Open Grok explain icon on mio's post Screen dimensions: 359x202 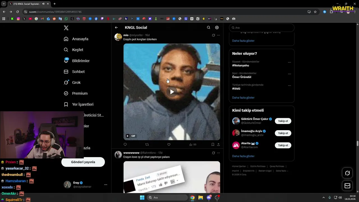213,35
